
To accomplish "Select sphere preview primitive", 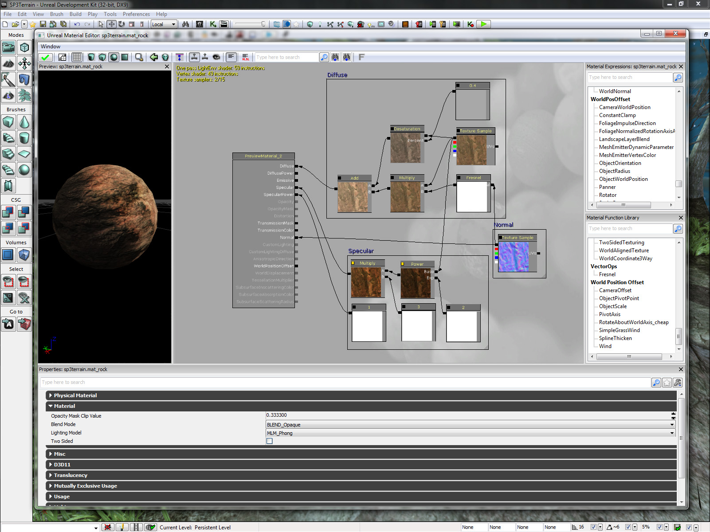I will point(114,57).
